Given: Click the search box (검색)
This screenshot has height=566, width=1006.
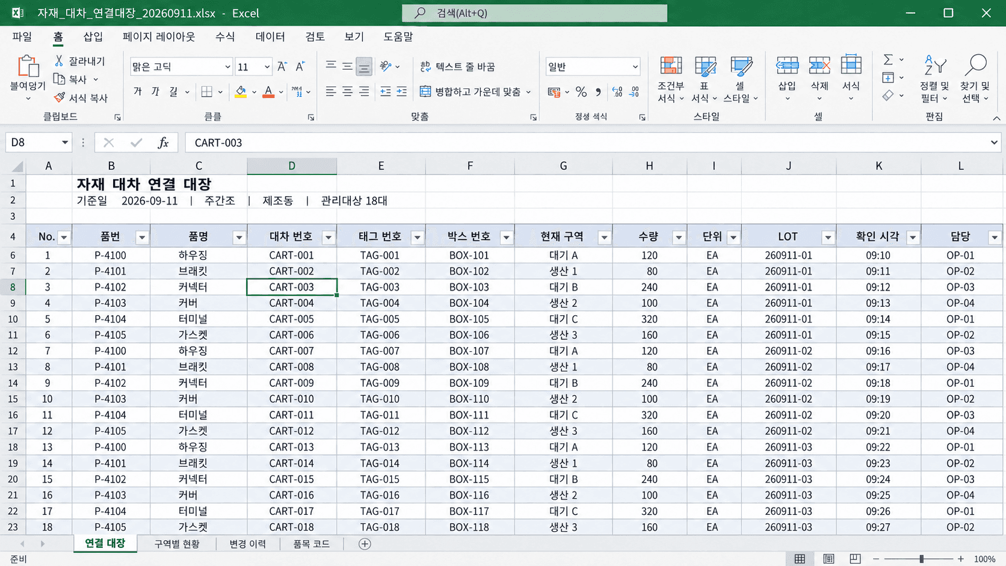Looking at the screenshot, I should (x=534, y=13).
